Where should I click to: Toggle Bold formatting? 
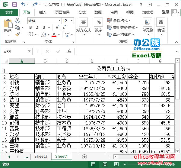30,27
